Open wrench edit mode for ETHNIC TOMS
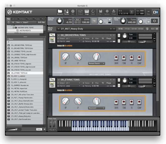 click(x=52, y=79)
